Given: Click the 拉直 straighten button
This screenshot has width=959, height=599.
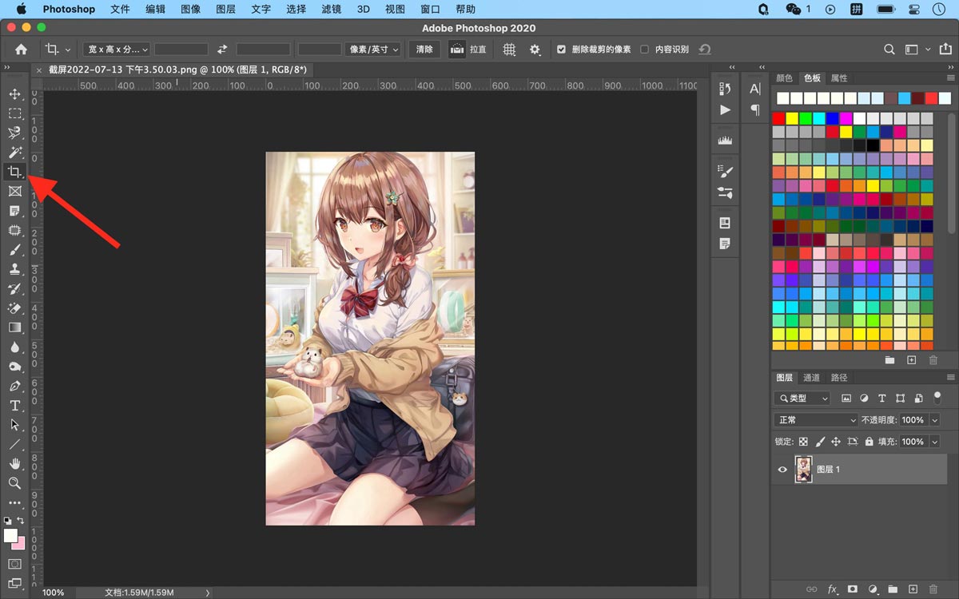Looking at the screenshot, I should [x=468, y=50].
